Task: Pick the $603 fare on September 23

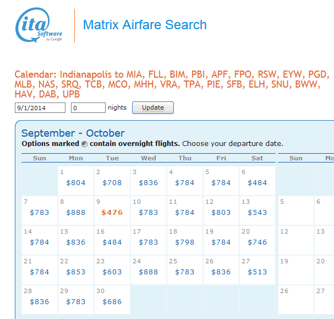Action: [112, 272]
